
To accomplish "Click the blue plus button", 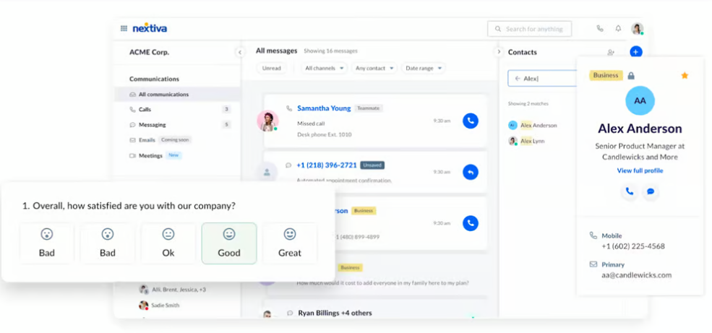I will [636, 52].
